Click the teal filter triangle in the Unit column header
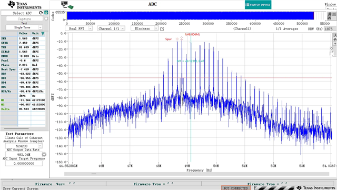 click(43, 34)
